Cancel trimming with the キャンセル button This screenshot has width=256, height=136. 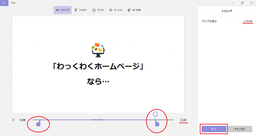(239, 129)
